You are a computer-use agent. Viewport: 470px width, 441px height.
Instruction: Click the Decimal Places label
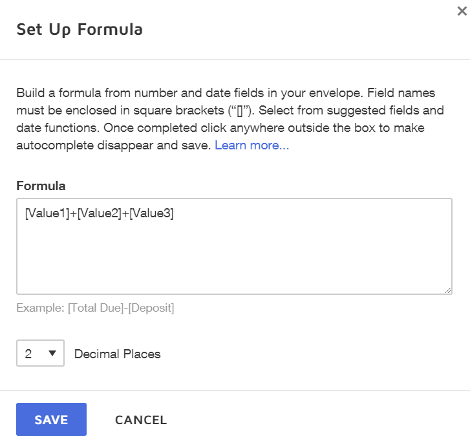118,354
